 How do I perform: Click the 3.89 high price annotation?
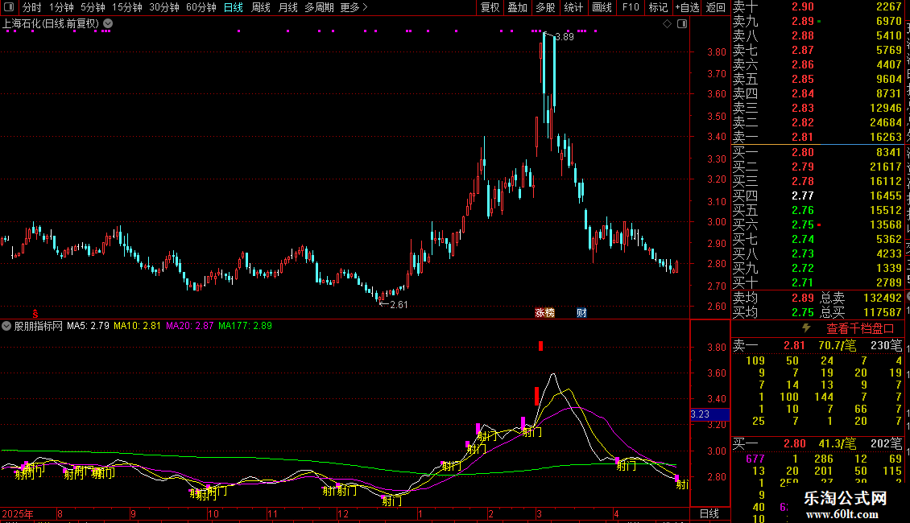coord(564,37)
